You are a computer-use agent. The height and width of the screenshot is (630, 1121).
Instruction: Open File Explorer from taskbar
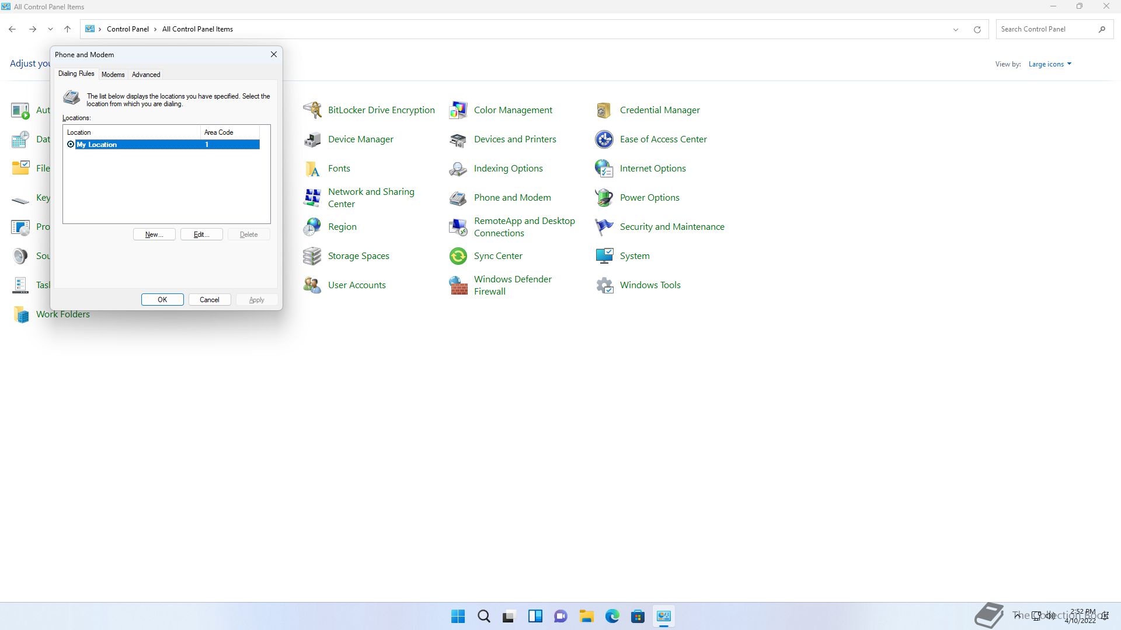(x=587, y=616)
